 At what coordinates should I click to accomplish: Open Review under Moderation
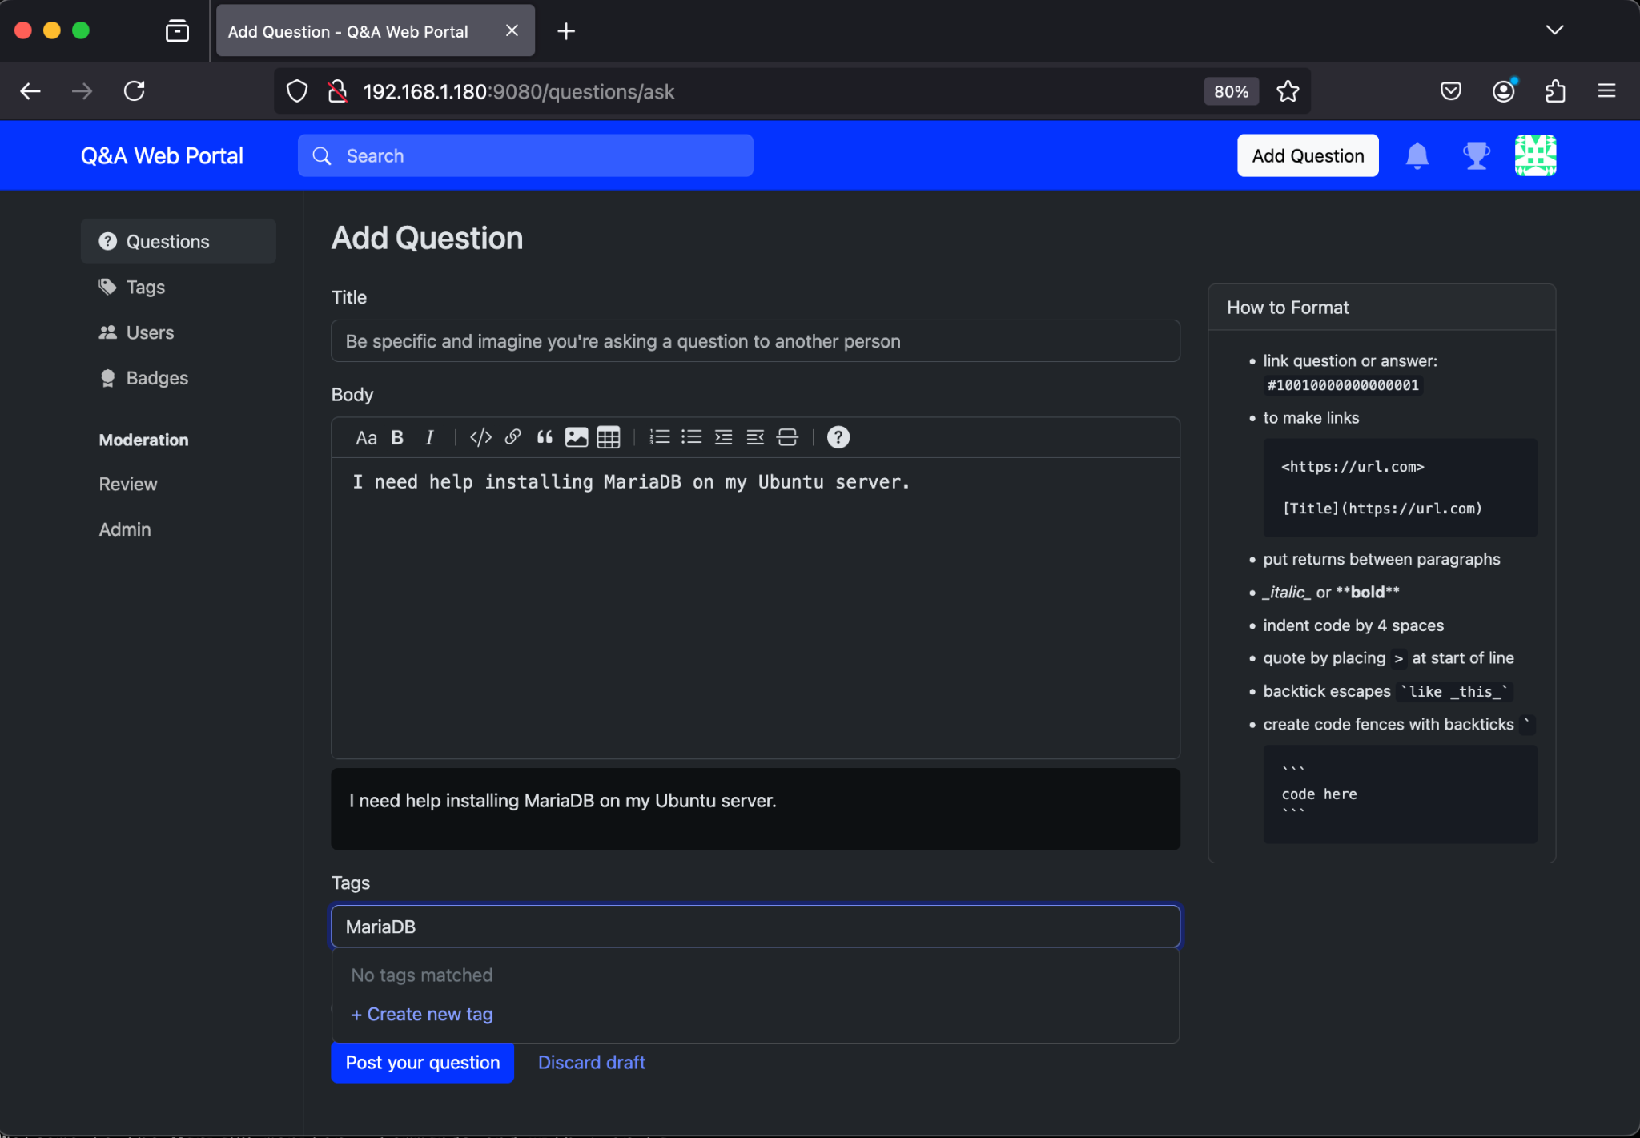(127, 484)
